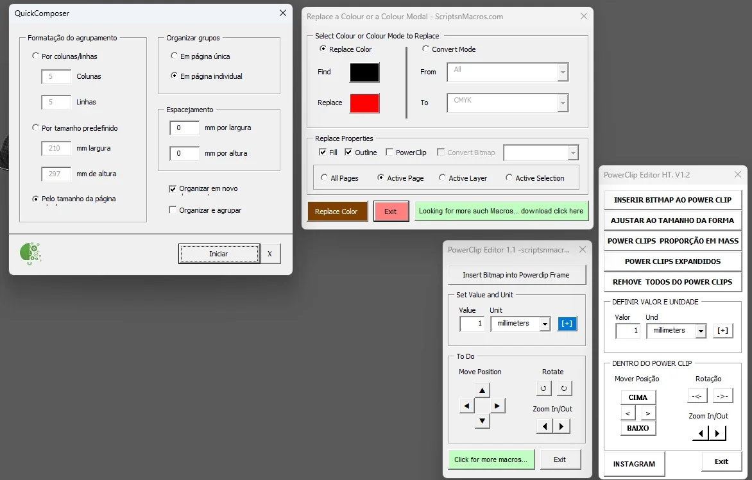Click POWER CLIPS PROPORÇÃO EM MASS
This screenshot has width=752, height=480.
(672, 241)
